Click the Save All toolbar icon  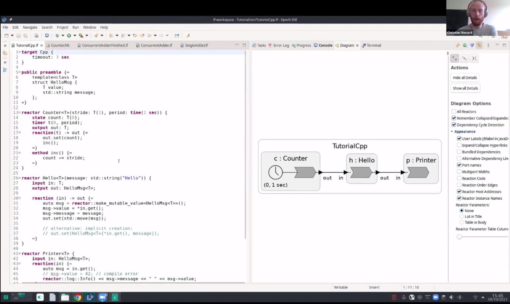click(x=25, y=36)
